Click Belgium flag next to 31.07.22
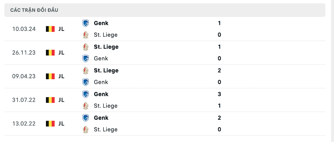This screenshot has width=334, height=142. (50, 100)
